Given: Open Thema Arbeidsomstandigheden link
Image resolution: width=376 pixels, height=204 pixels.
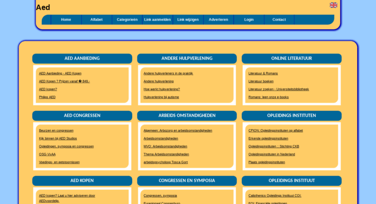Looking at the screenshot, I should (166, 154).
